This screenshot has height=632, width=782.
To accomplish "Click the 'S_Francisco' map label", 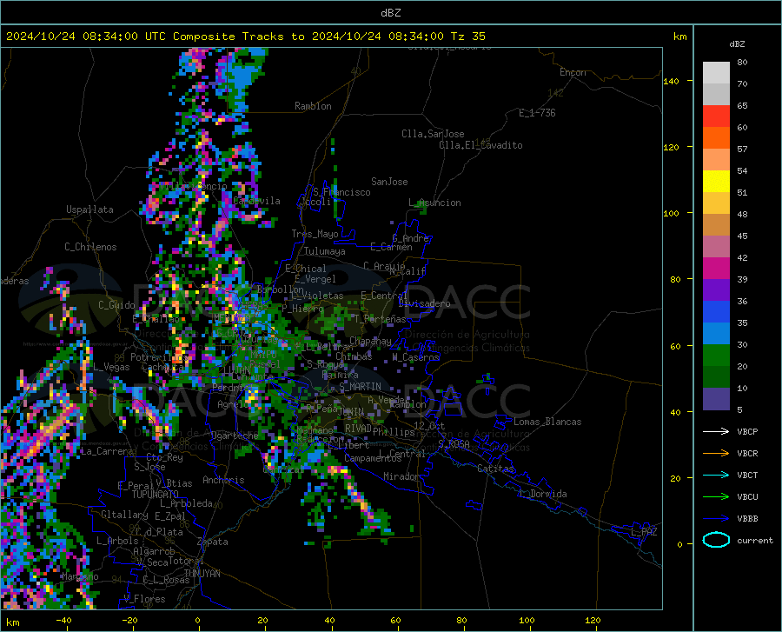I will (341, 192).
